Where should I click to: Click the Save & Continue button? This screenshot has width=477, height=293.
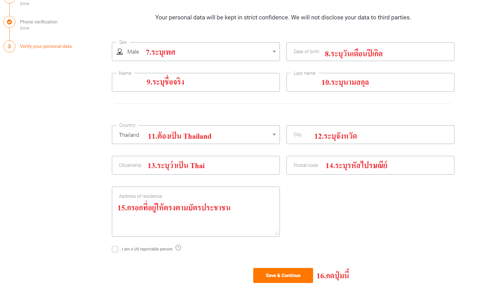tap(283, 275)
